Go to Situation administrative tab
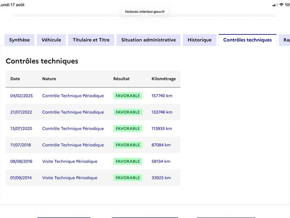 click(149, 40)
